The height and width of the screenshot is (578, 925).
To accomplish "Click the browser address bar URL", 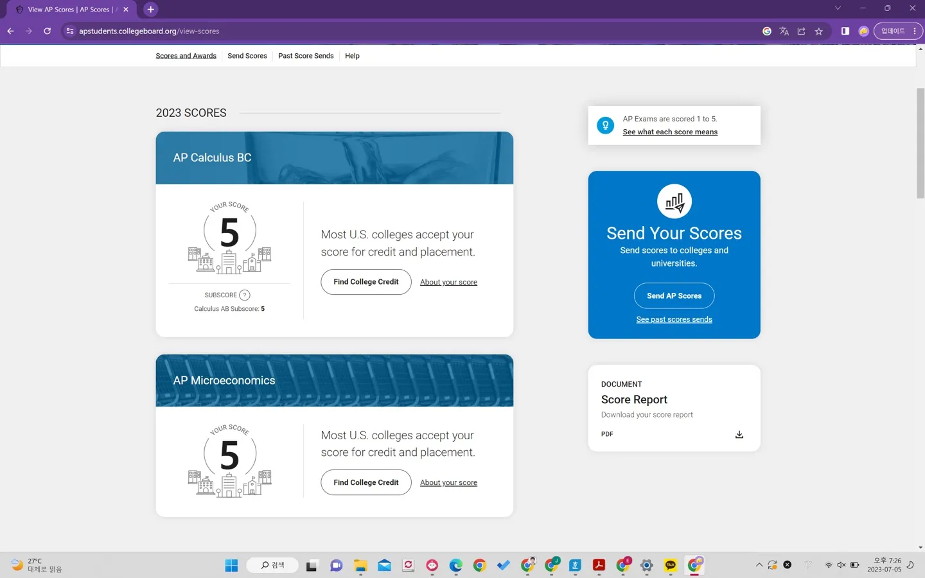I will (149, 31).
